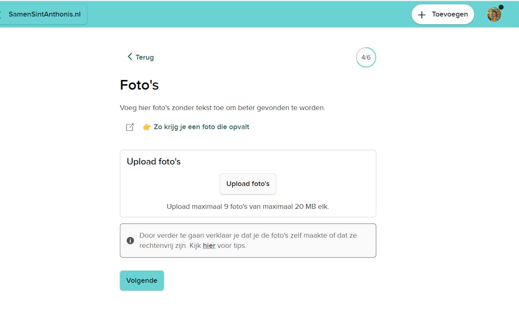Open the SamenSintAnthonis.nl site menu
519x332 pixels.
pos(45,14)
